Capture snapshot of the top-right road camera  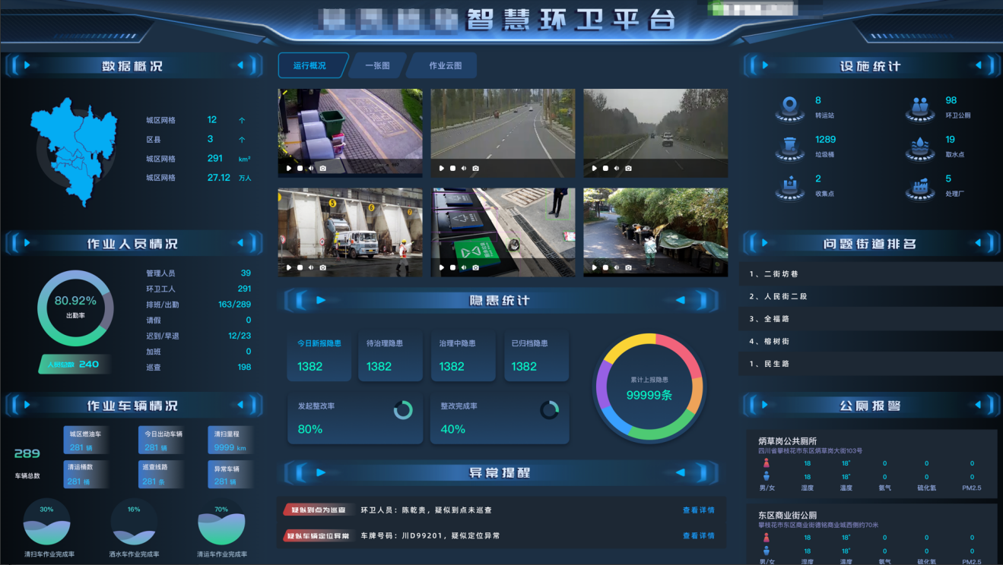(x=628, y=168)
